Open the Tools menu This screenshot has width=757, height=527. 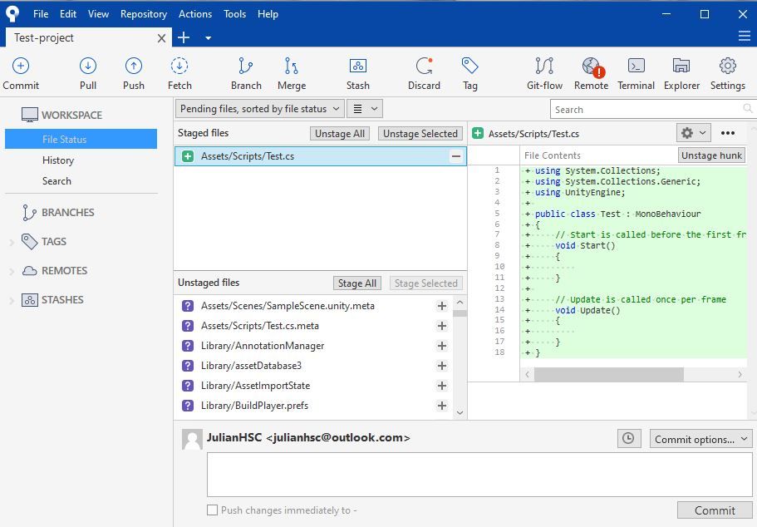234,14
